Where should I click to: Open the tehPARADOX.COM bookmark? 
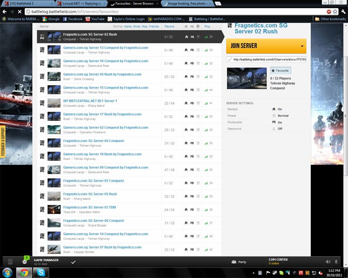pyautogui.click(x=166, y=19)
